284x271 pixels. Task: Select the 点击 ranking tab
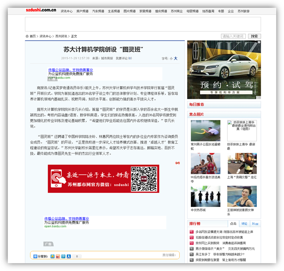point(233,224)
